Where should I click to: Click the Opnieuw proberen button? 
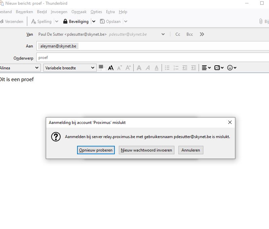coord(96,150)
